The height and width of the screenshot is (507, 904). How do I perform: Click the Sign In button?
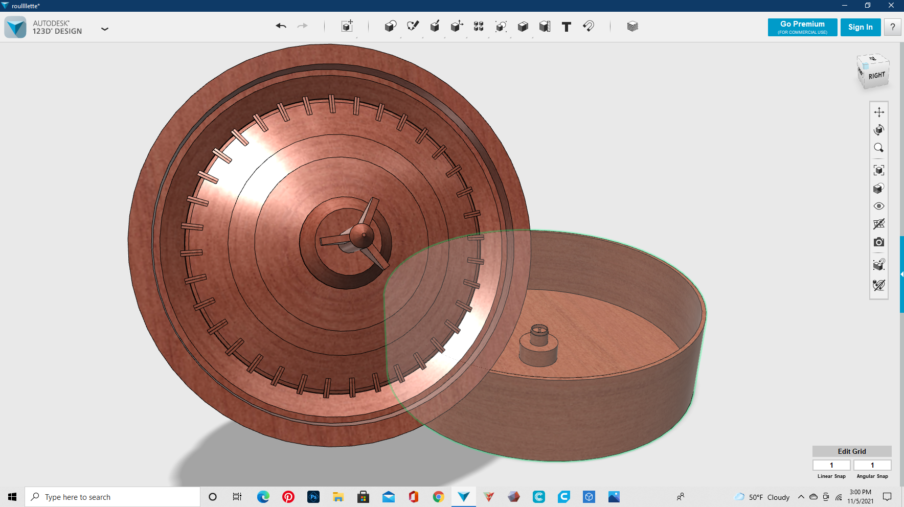(860, 27)
